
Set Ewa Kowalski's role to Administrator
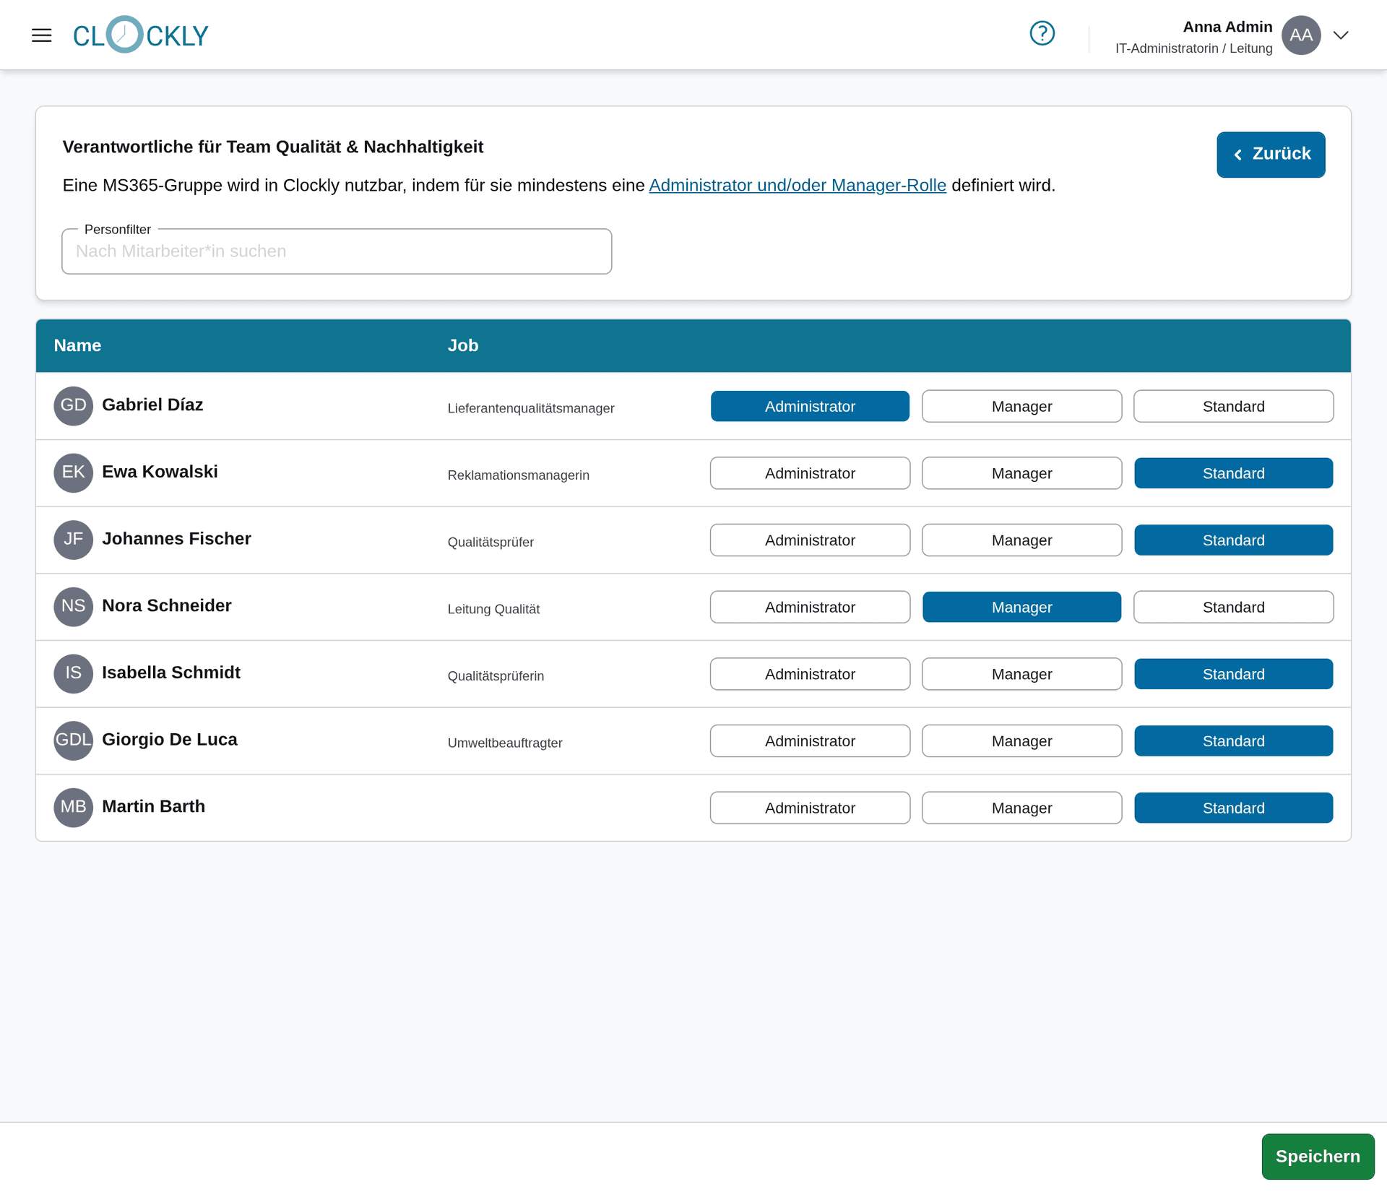(809, 473)
